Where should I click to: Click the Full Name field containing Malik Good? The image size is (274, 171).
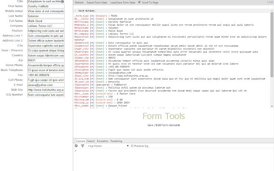point(46,21)
